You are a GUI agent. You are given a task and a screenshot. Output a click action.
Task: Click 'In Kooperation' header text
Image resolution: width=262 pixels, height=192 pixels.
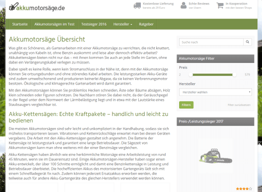(x=237, y=3)
